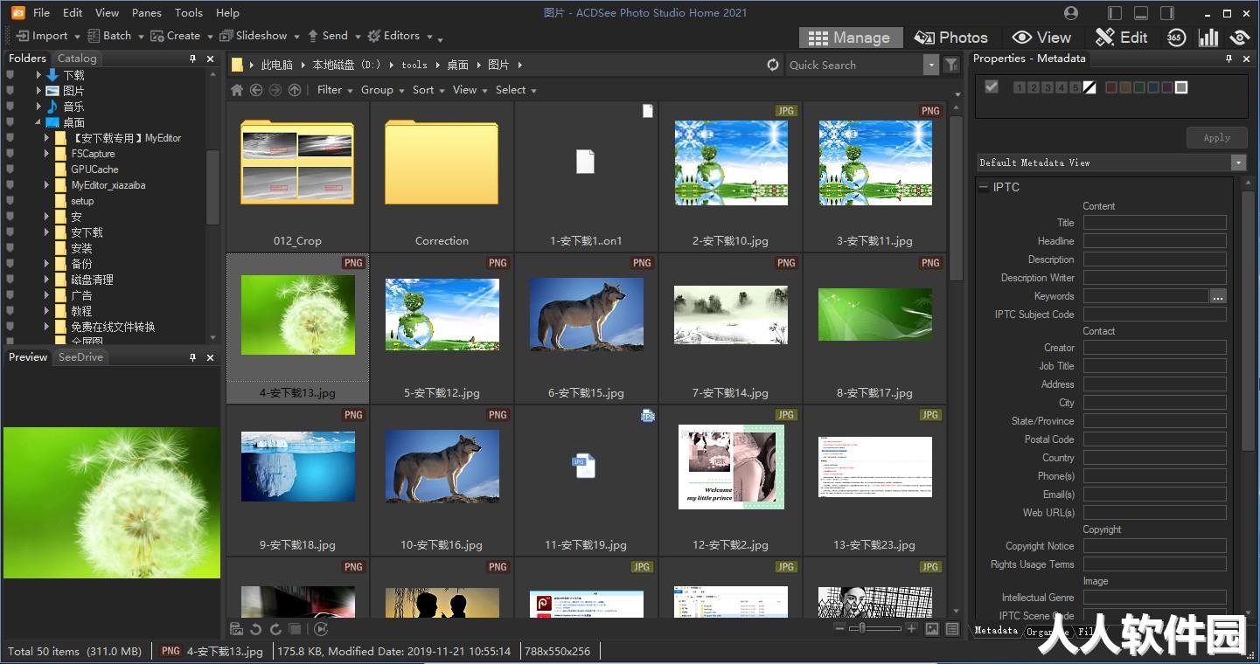Image resolution: width=1260 pixels, height=664 pixels.
Task: Rotate left using the bottom toolbar
Action: coord(256,629)
